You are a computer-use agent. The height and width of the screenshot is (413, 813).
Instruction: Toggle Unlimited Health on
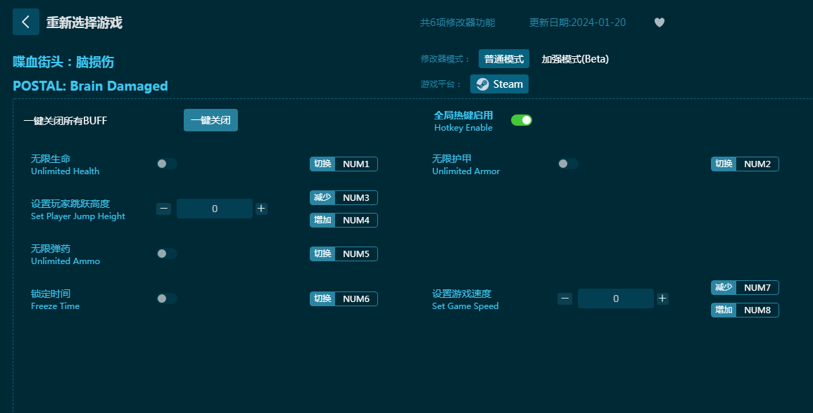click(x=167, y=164)
